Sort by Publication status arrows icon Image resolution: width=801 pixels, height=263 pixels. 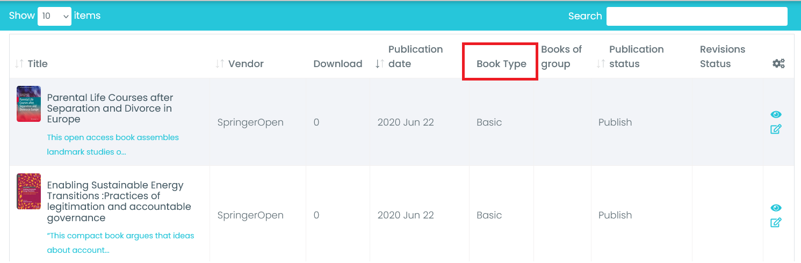coord(601,64)
